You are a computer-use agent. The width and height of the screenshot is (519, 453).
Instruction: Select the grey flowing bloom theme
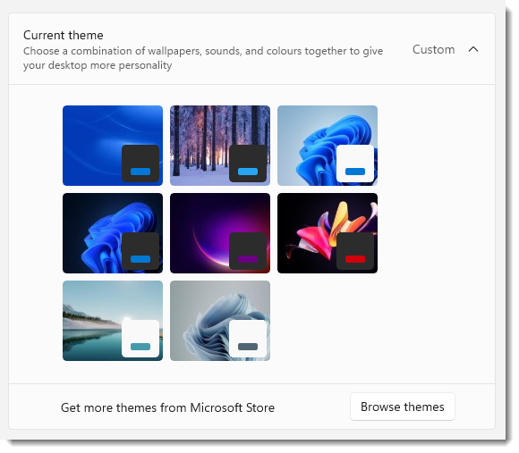220,321
